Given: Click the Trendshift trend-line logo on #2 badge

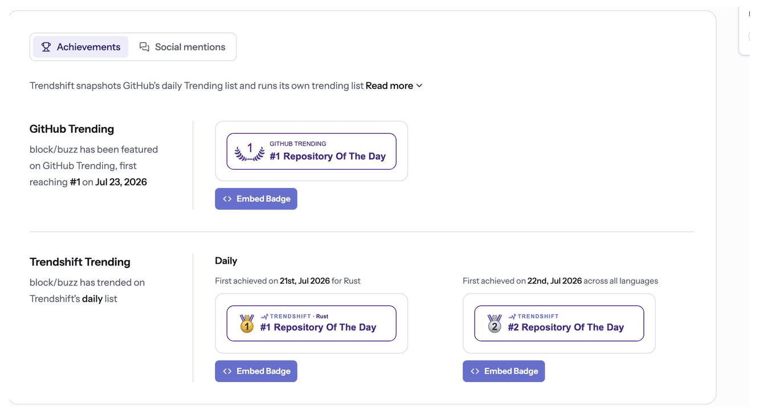Looking at the screenshot, I should tap(512, 316).
